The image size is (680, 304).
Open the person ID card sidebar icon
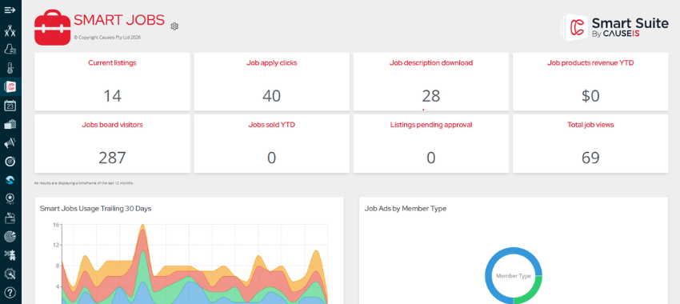click(x=10, y=50)
